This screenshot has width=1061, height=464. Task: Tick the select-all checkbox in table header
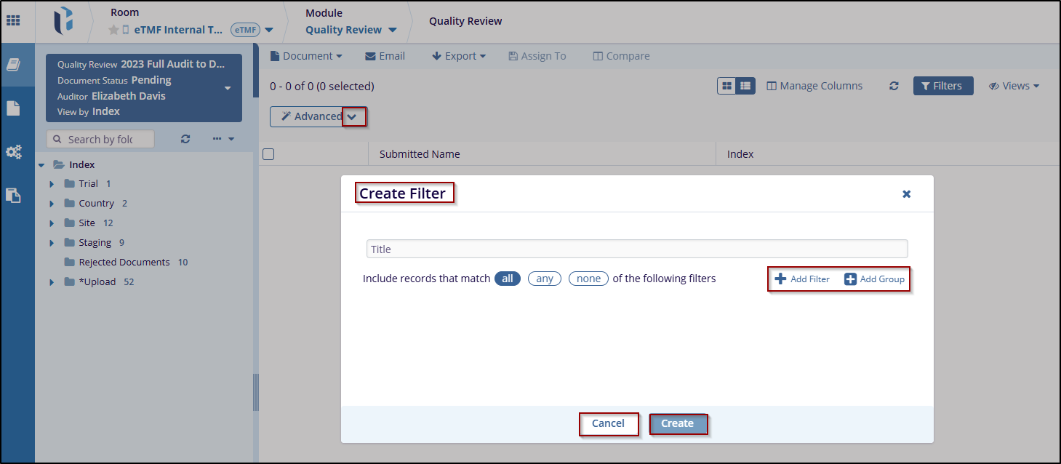(268, 154)
